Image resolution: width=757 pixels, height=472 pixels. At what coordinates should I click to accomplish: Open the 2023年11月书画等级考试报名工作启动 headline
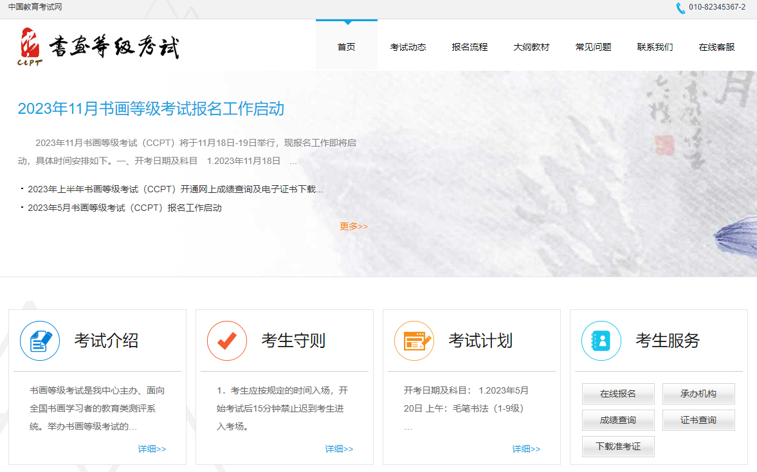pos(151,109)
